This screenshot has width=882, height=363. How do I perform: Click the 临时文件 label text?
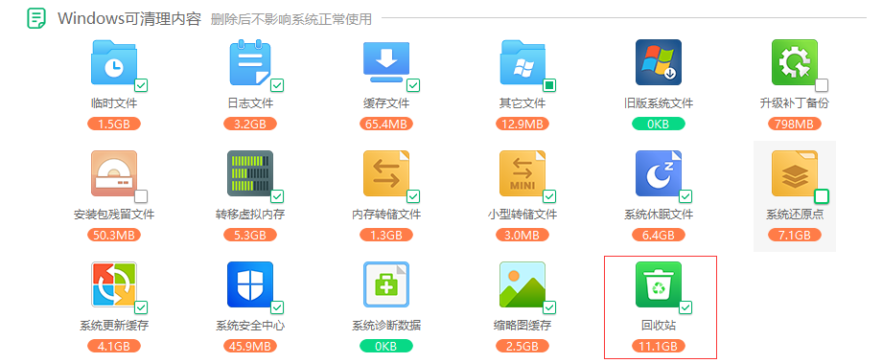[x=114, y=103]
